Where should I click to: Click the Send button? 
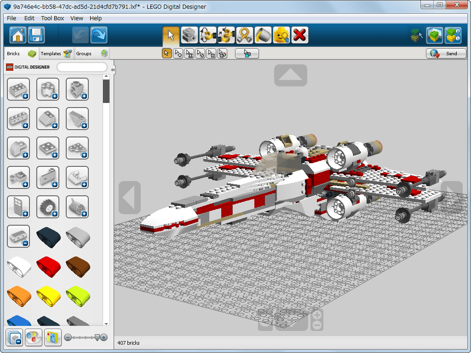(446, 53)
